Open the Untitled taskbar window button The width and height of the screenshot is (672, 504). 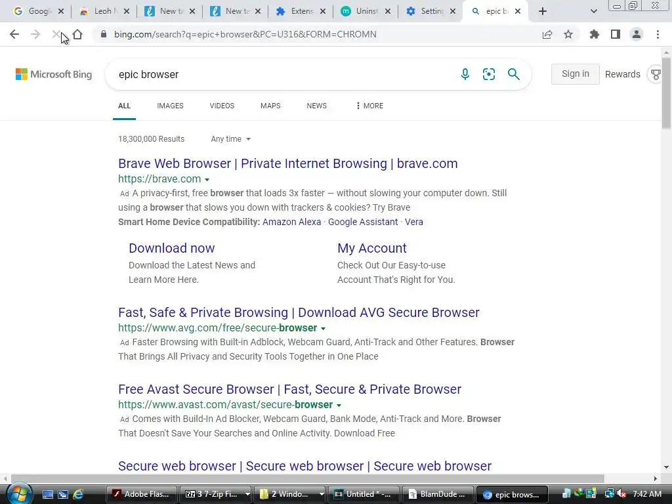point(363,494)
